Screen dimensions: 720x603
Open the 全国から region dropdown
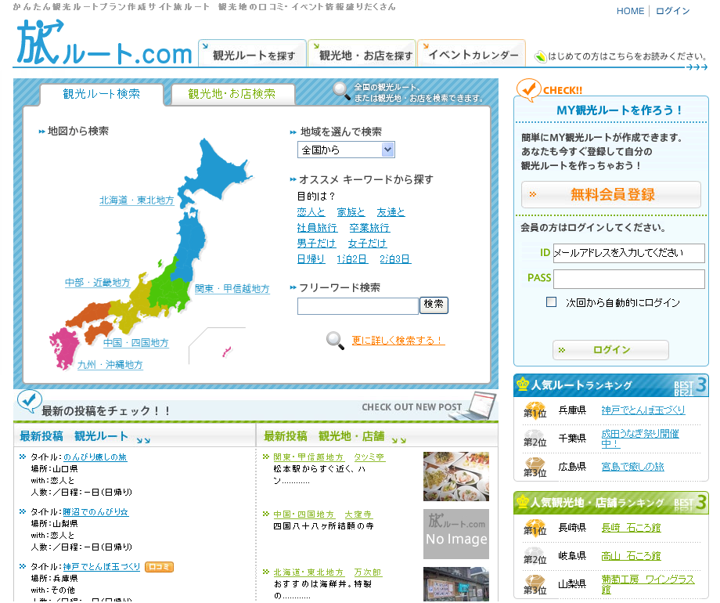pos(346,150)
